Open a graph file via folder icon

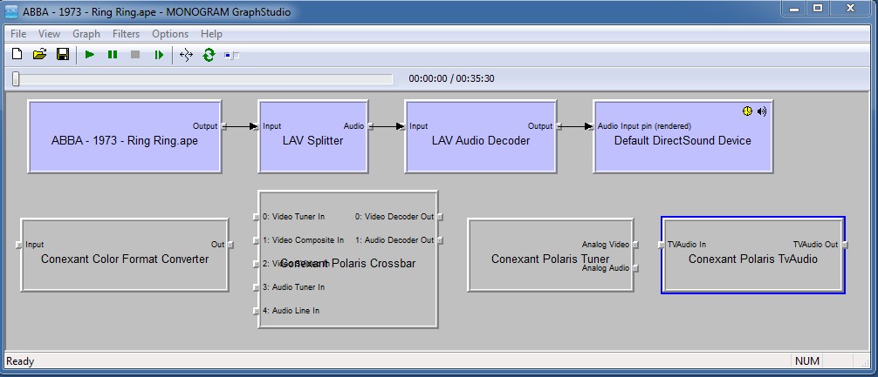point(39,54)
